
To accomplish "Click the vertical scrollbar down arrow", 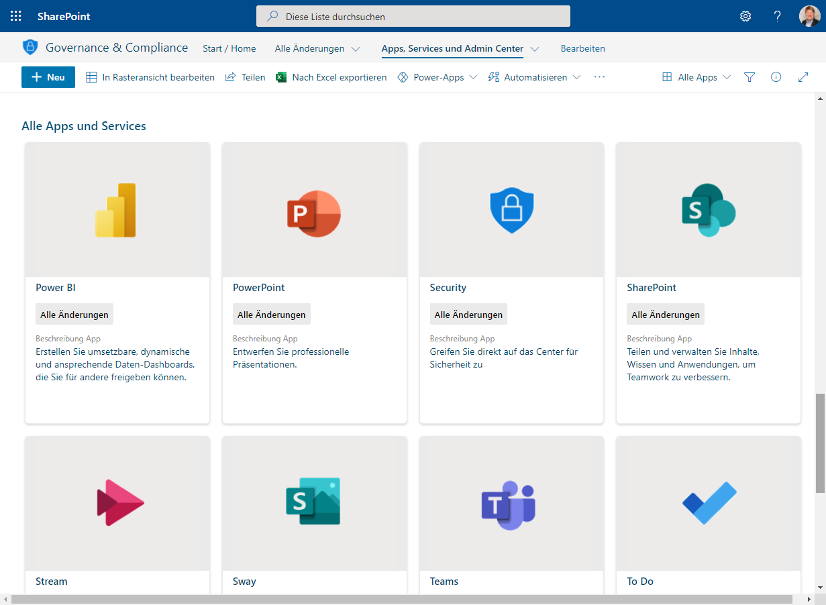I will 820,588.
